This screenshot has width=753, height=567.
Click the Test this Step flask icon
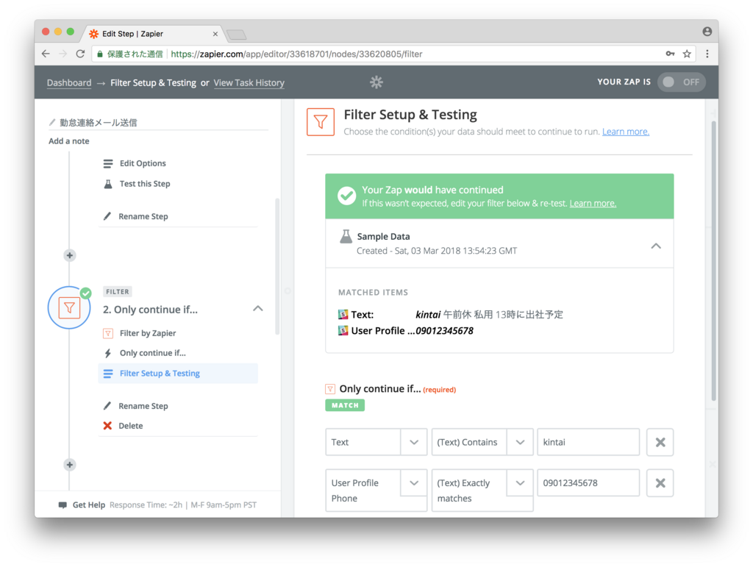[108, 184]
